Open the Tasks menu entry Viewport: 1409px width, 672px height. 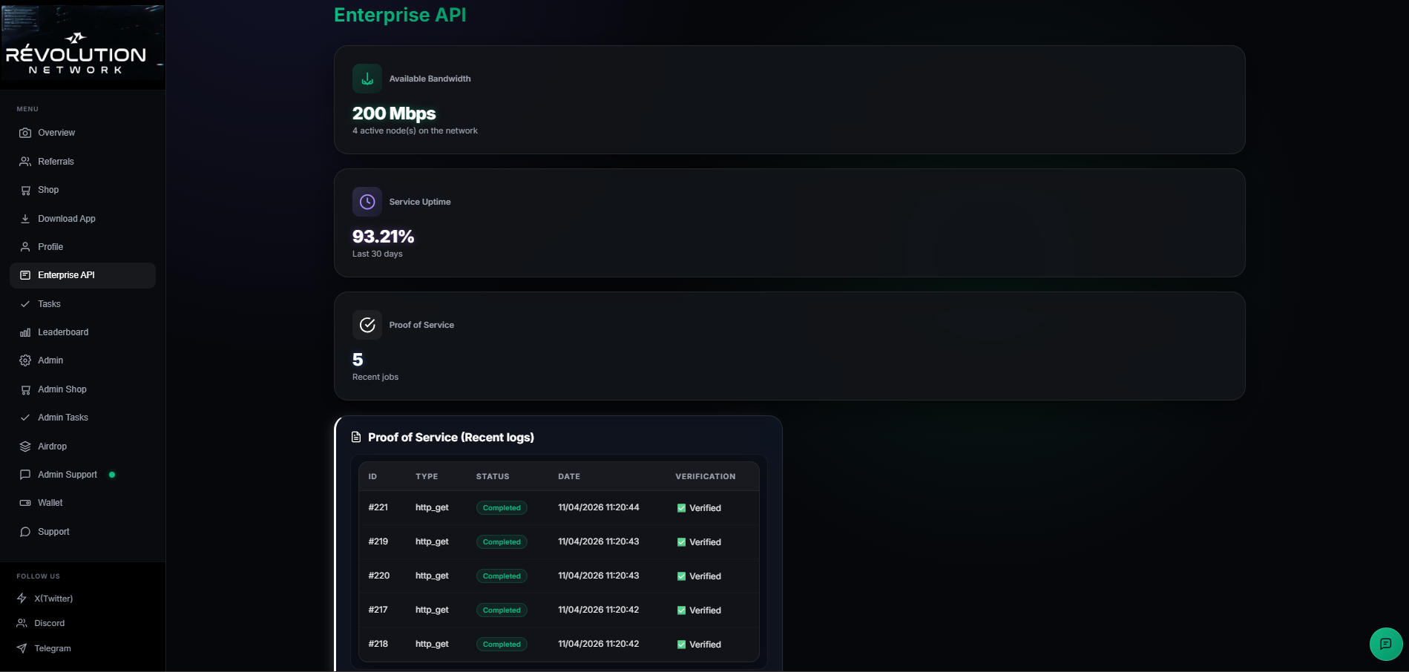pos(82,304)
